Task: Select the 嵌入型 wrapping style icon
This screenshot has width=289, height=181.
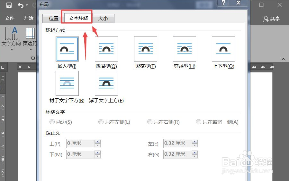Action: tap(67, 49)
